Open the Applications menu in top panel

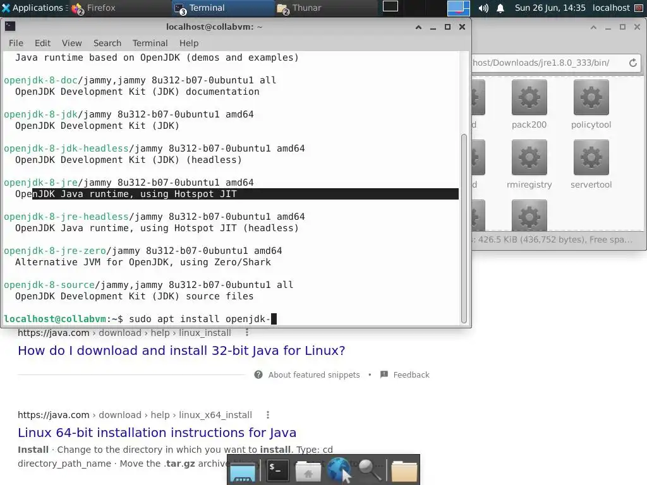click(x=34, y=8)
